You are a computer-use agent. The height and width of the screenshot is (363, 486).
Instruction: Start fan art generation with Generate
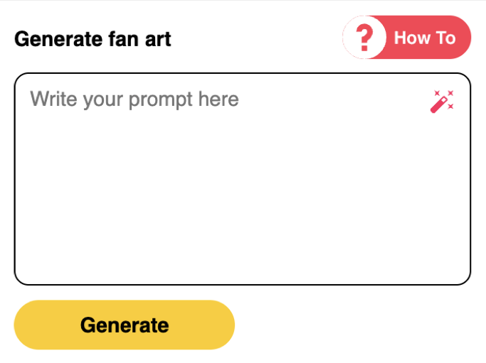pos(125,325)
